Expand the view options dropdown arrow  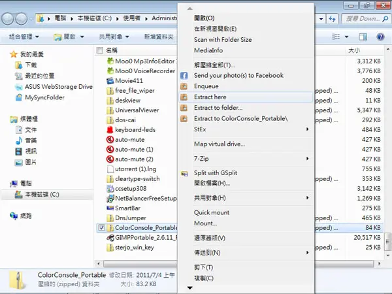pyautogui.click(x=346, y=37)
